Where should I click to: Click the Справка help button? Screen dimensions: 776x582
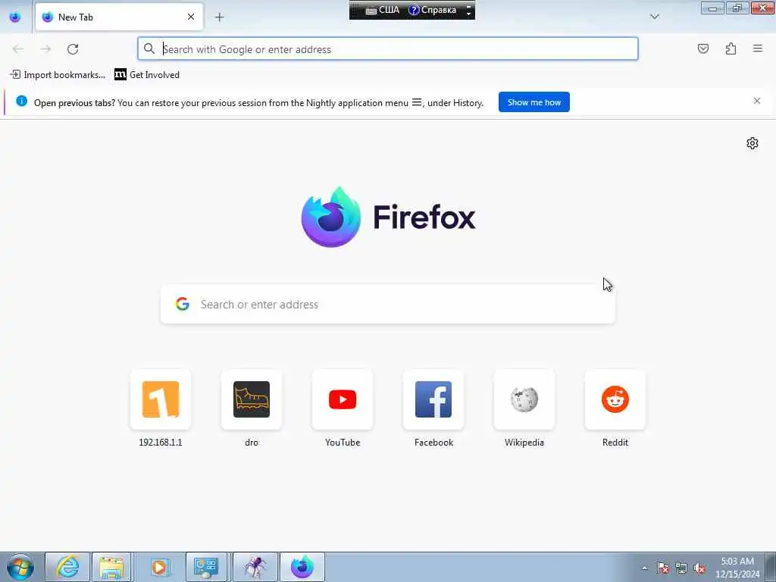(433, 10)
